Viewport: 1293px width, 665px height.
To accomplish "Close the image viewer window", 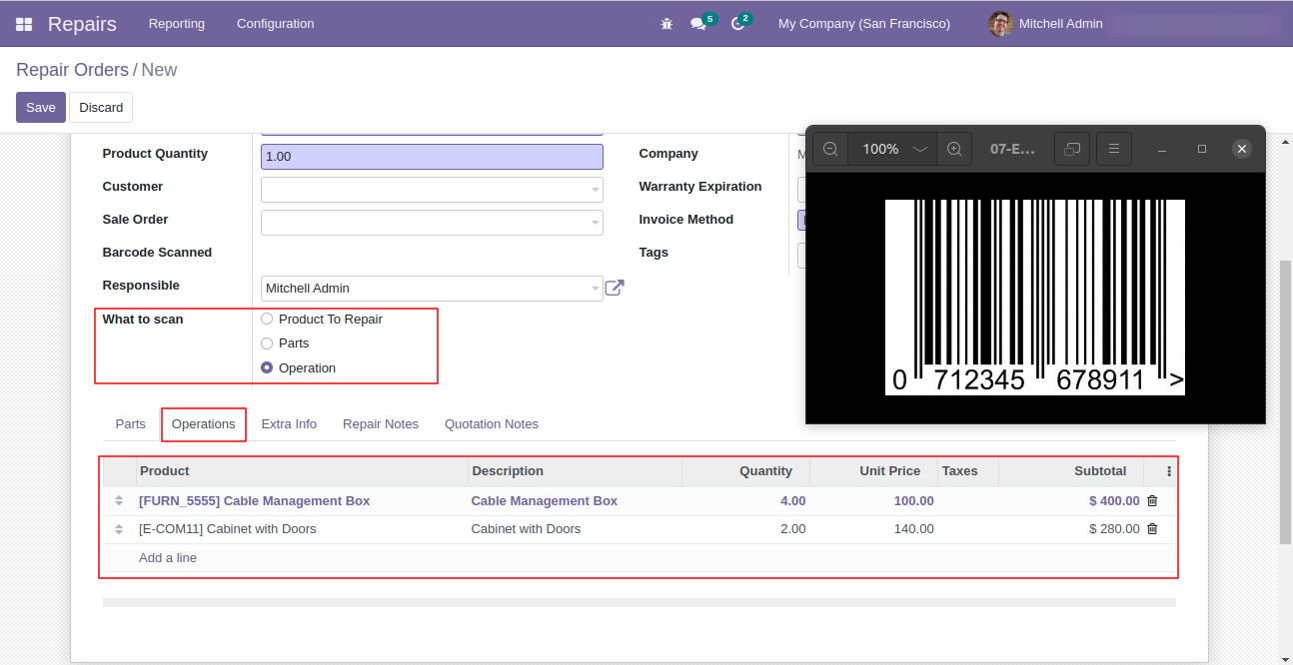I will pos(1242,149).
